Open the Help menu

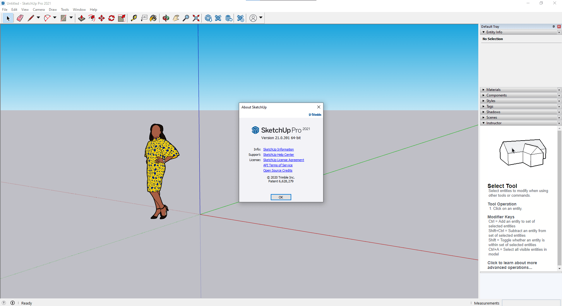click(93, 10)
